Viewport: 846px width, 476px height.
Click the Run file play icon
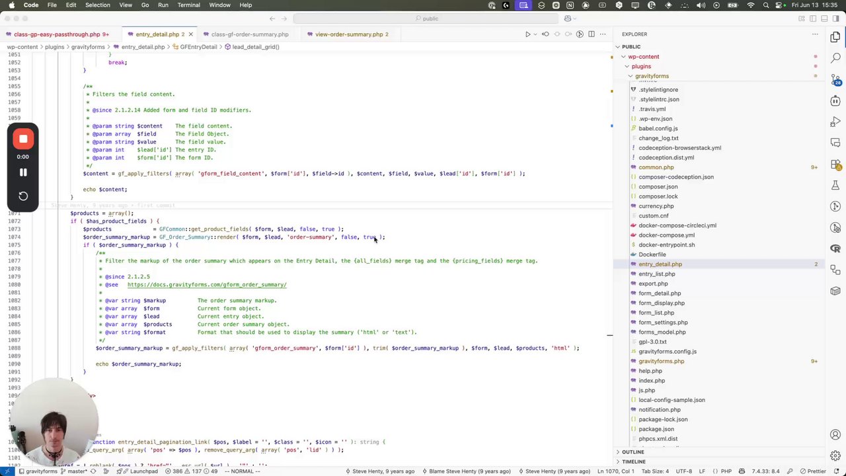click(527, 34)
